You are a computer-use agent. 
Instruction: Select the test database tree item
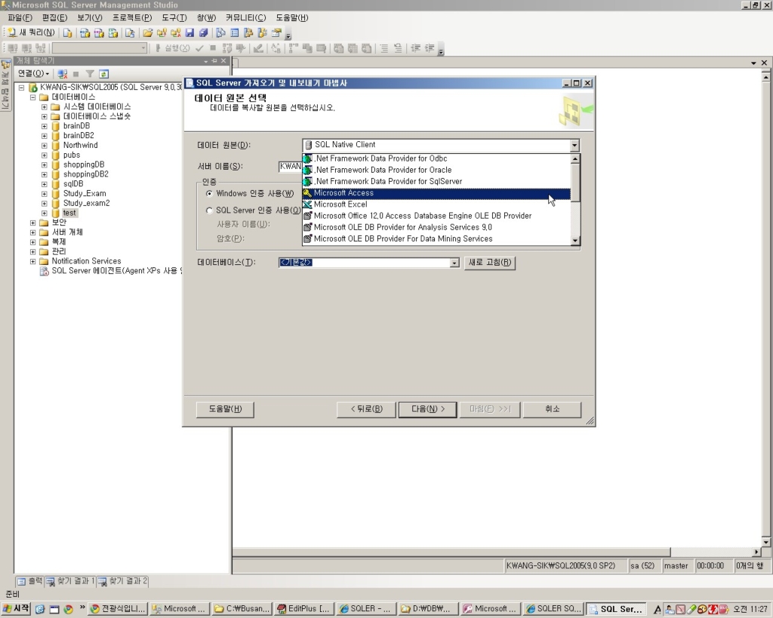pyautogui.click(x=69, y=213)
